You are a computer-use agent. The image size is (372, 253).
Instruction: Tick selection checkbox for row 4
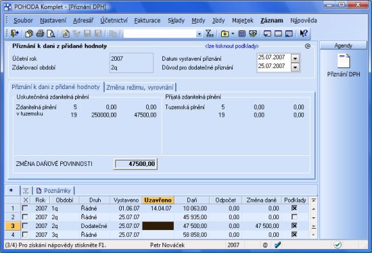point(24,235)
